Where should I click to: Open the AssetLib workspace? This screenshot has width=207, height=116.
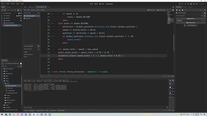109,4
